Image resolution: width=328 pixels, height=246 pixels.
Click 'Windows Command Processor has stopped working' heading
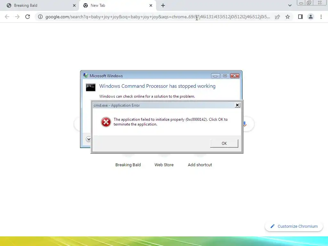(x=157, y=86)
